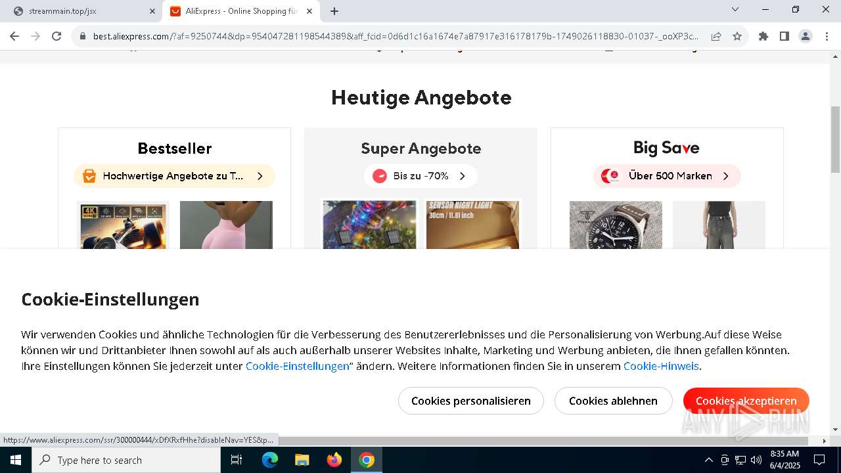The image size is (841, 473).
Task: Click the vertical page scrollbar thumb
Action: [835, 139]
